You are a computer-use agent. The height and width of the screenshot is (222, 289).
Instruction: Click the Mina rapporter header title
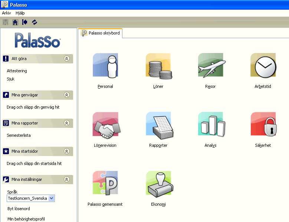click(25, 123)
